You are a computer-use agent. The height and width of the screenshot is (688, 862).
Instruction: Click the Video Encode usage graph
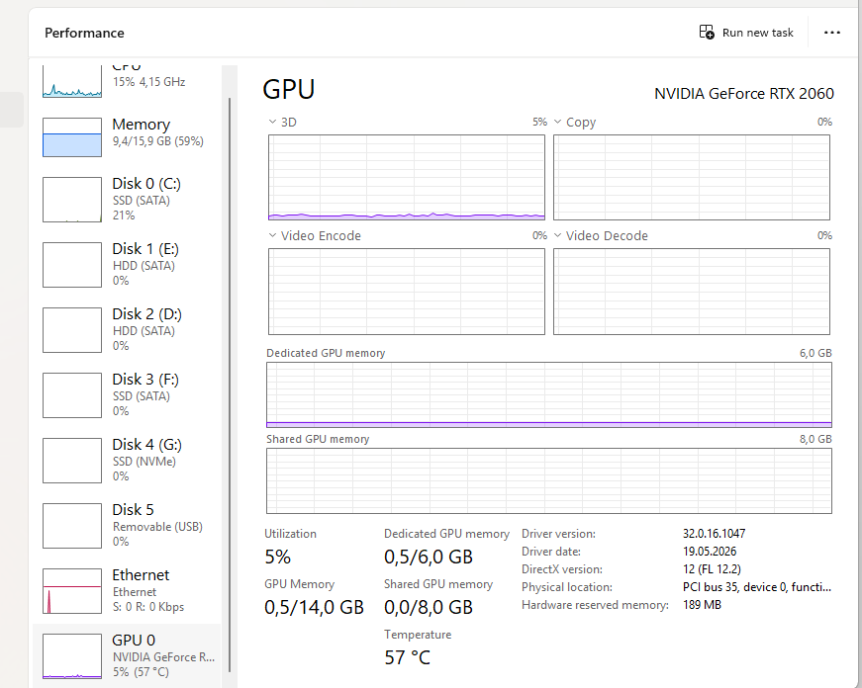pyautogui.click(x=407, y=292)
